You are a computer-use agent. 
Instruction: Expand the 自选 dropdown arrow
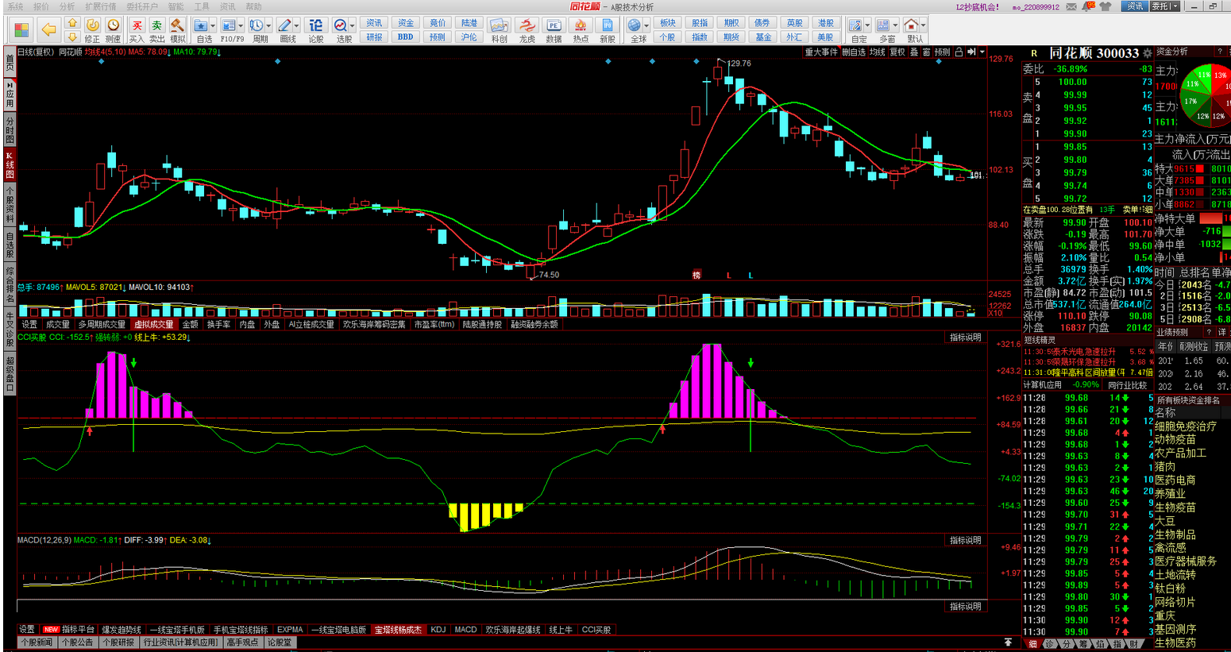tap(214, 25)
